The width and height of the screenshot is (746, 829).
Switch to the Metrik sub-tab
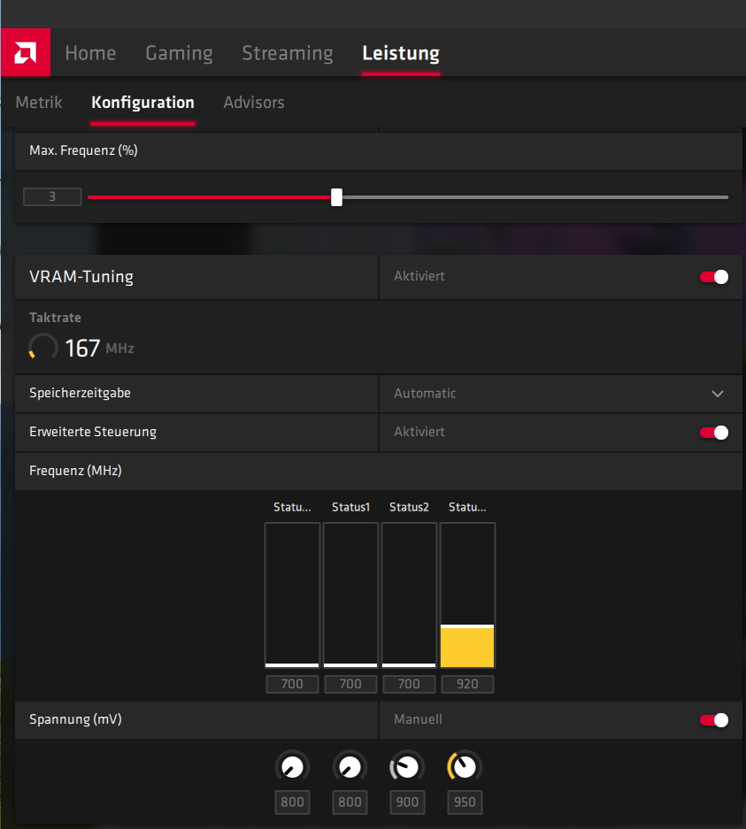point(39,102)
